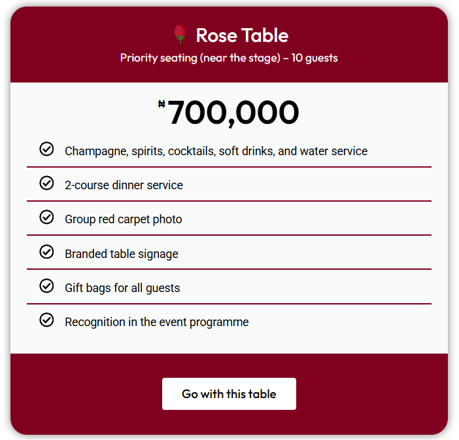Click the checkmark icon beside Champagne service
Image resolution: width=459 pixels, height=440 pixels.
(46, 149)
